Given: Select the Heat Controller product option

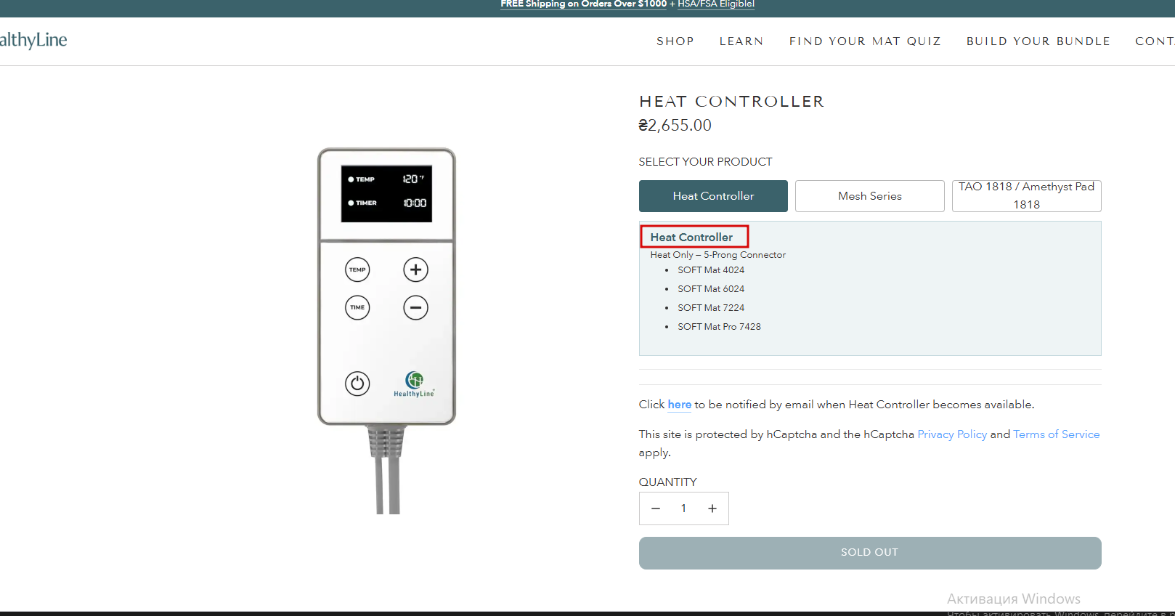Looking at the screenshot, I should [x=713, y=196].
